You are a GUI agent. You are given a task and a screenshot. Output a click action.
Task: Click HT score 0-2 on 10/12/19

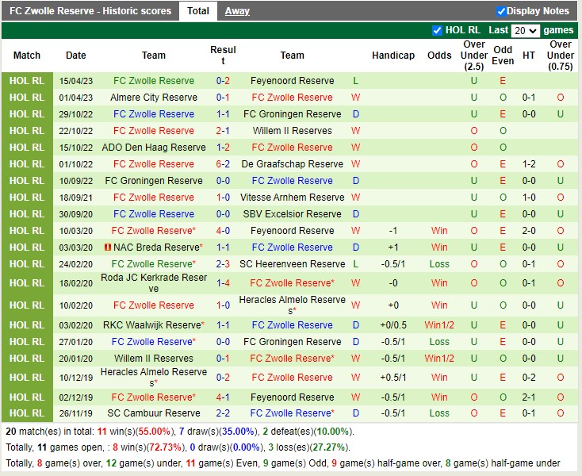(x=529, y=378)
